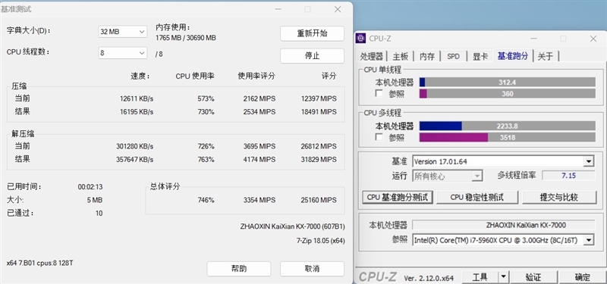Open the 所有核心 run mode dropdown
The image size is (607, 284).
click(x=448, y=176)
